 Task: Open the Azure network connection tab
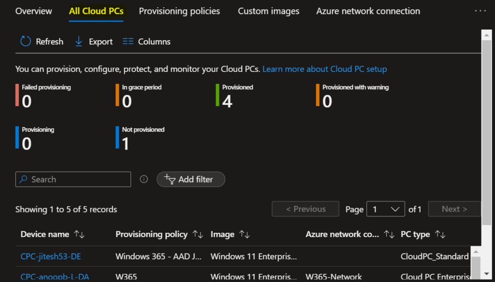(x=368, y=11)
